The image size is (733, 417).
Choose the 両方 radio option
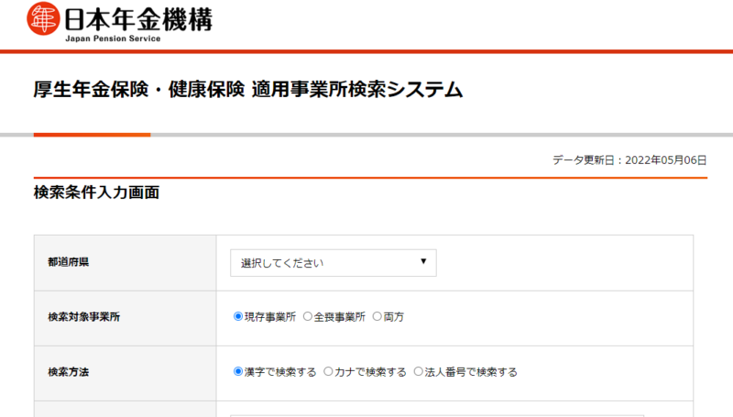click(377, 317)
